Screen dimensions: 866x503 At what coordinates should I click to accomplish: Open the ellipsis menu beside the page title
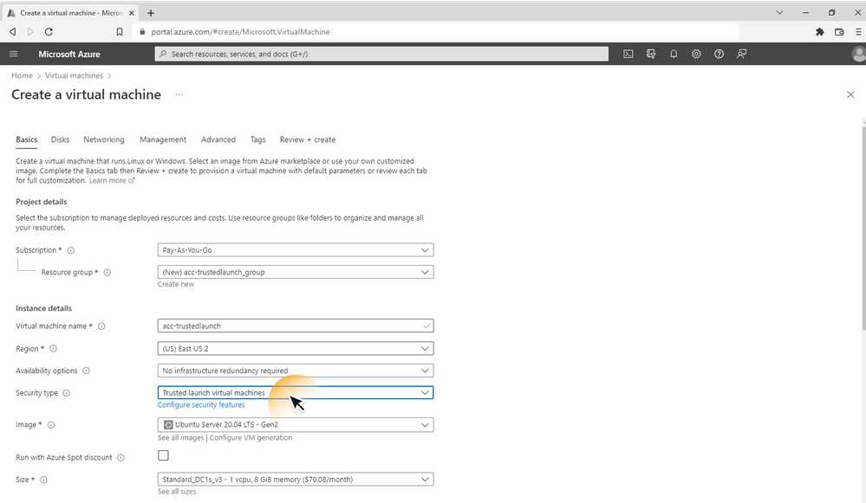point(179,95)
